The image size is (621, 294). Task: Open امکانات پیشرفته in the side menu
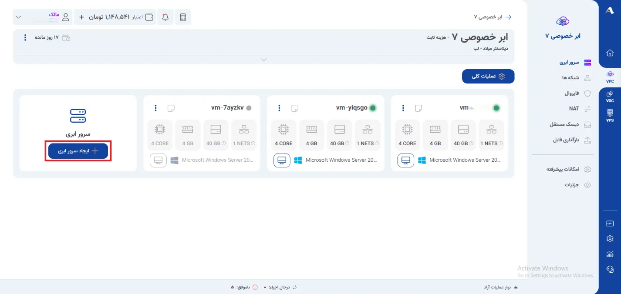tap(568, 169)
